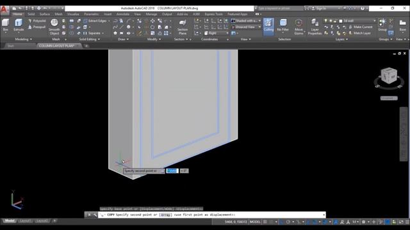
Task: Select the Box solid tool
Action: coord(6,25)
